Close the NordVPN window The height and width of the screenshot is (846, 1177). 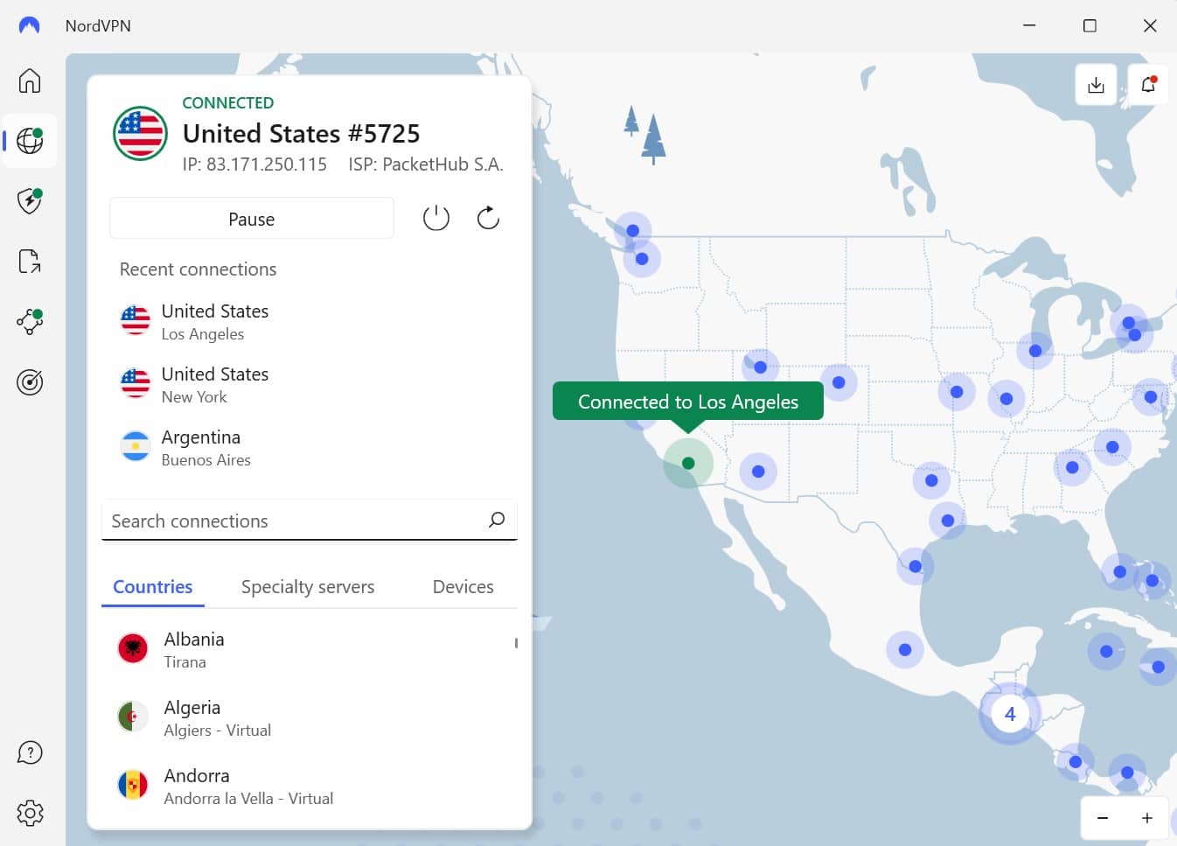(x=1150, y=25)
